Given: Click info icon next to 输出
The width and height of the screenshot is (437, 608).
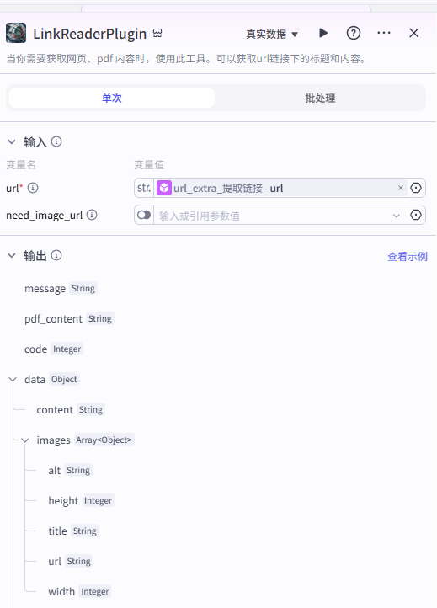Looking at the screenshot, I should click(56, 255).
